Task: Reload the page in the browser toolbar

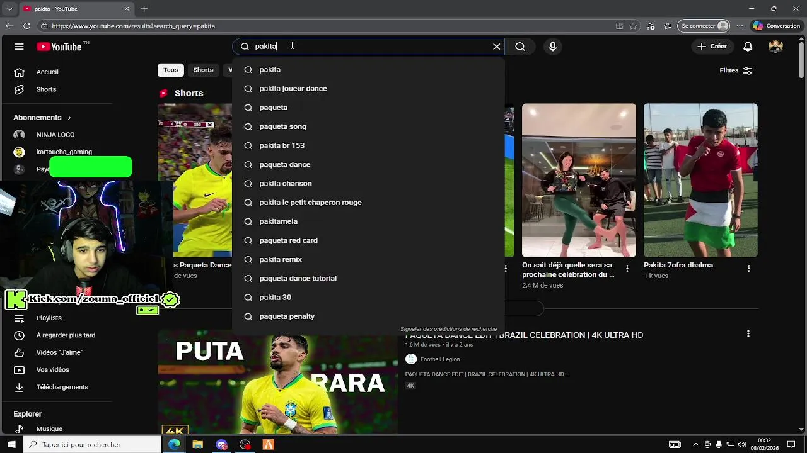Action: pyautogui.click(x=26, y=26)
